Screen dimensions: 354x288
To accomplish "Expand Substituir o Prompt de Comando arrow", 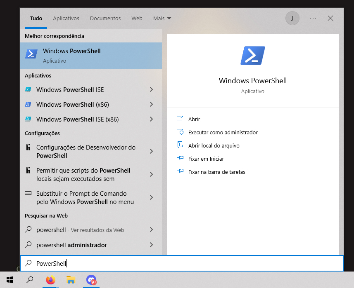I will pyautogui.click(x=152, y=197).
